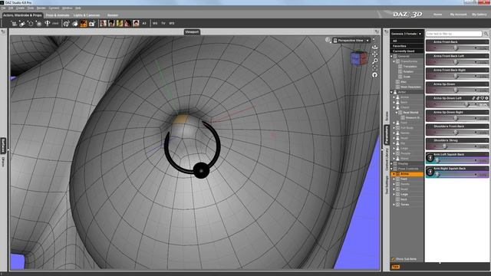
Task: Click the first new-item toolbar icon
Action: tap(14, 24)
